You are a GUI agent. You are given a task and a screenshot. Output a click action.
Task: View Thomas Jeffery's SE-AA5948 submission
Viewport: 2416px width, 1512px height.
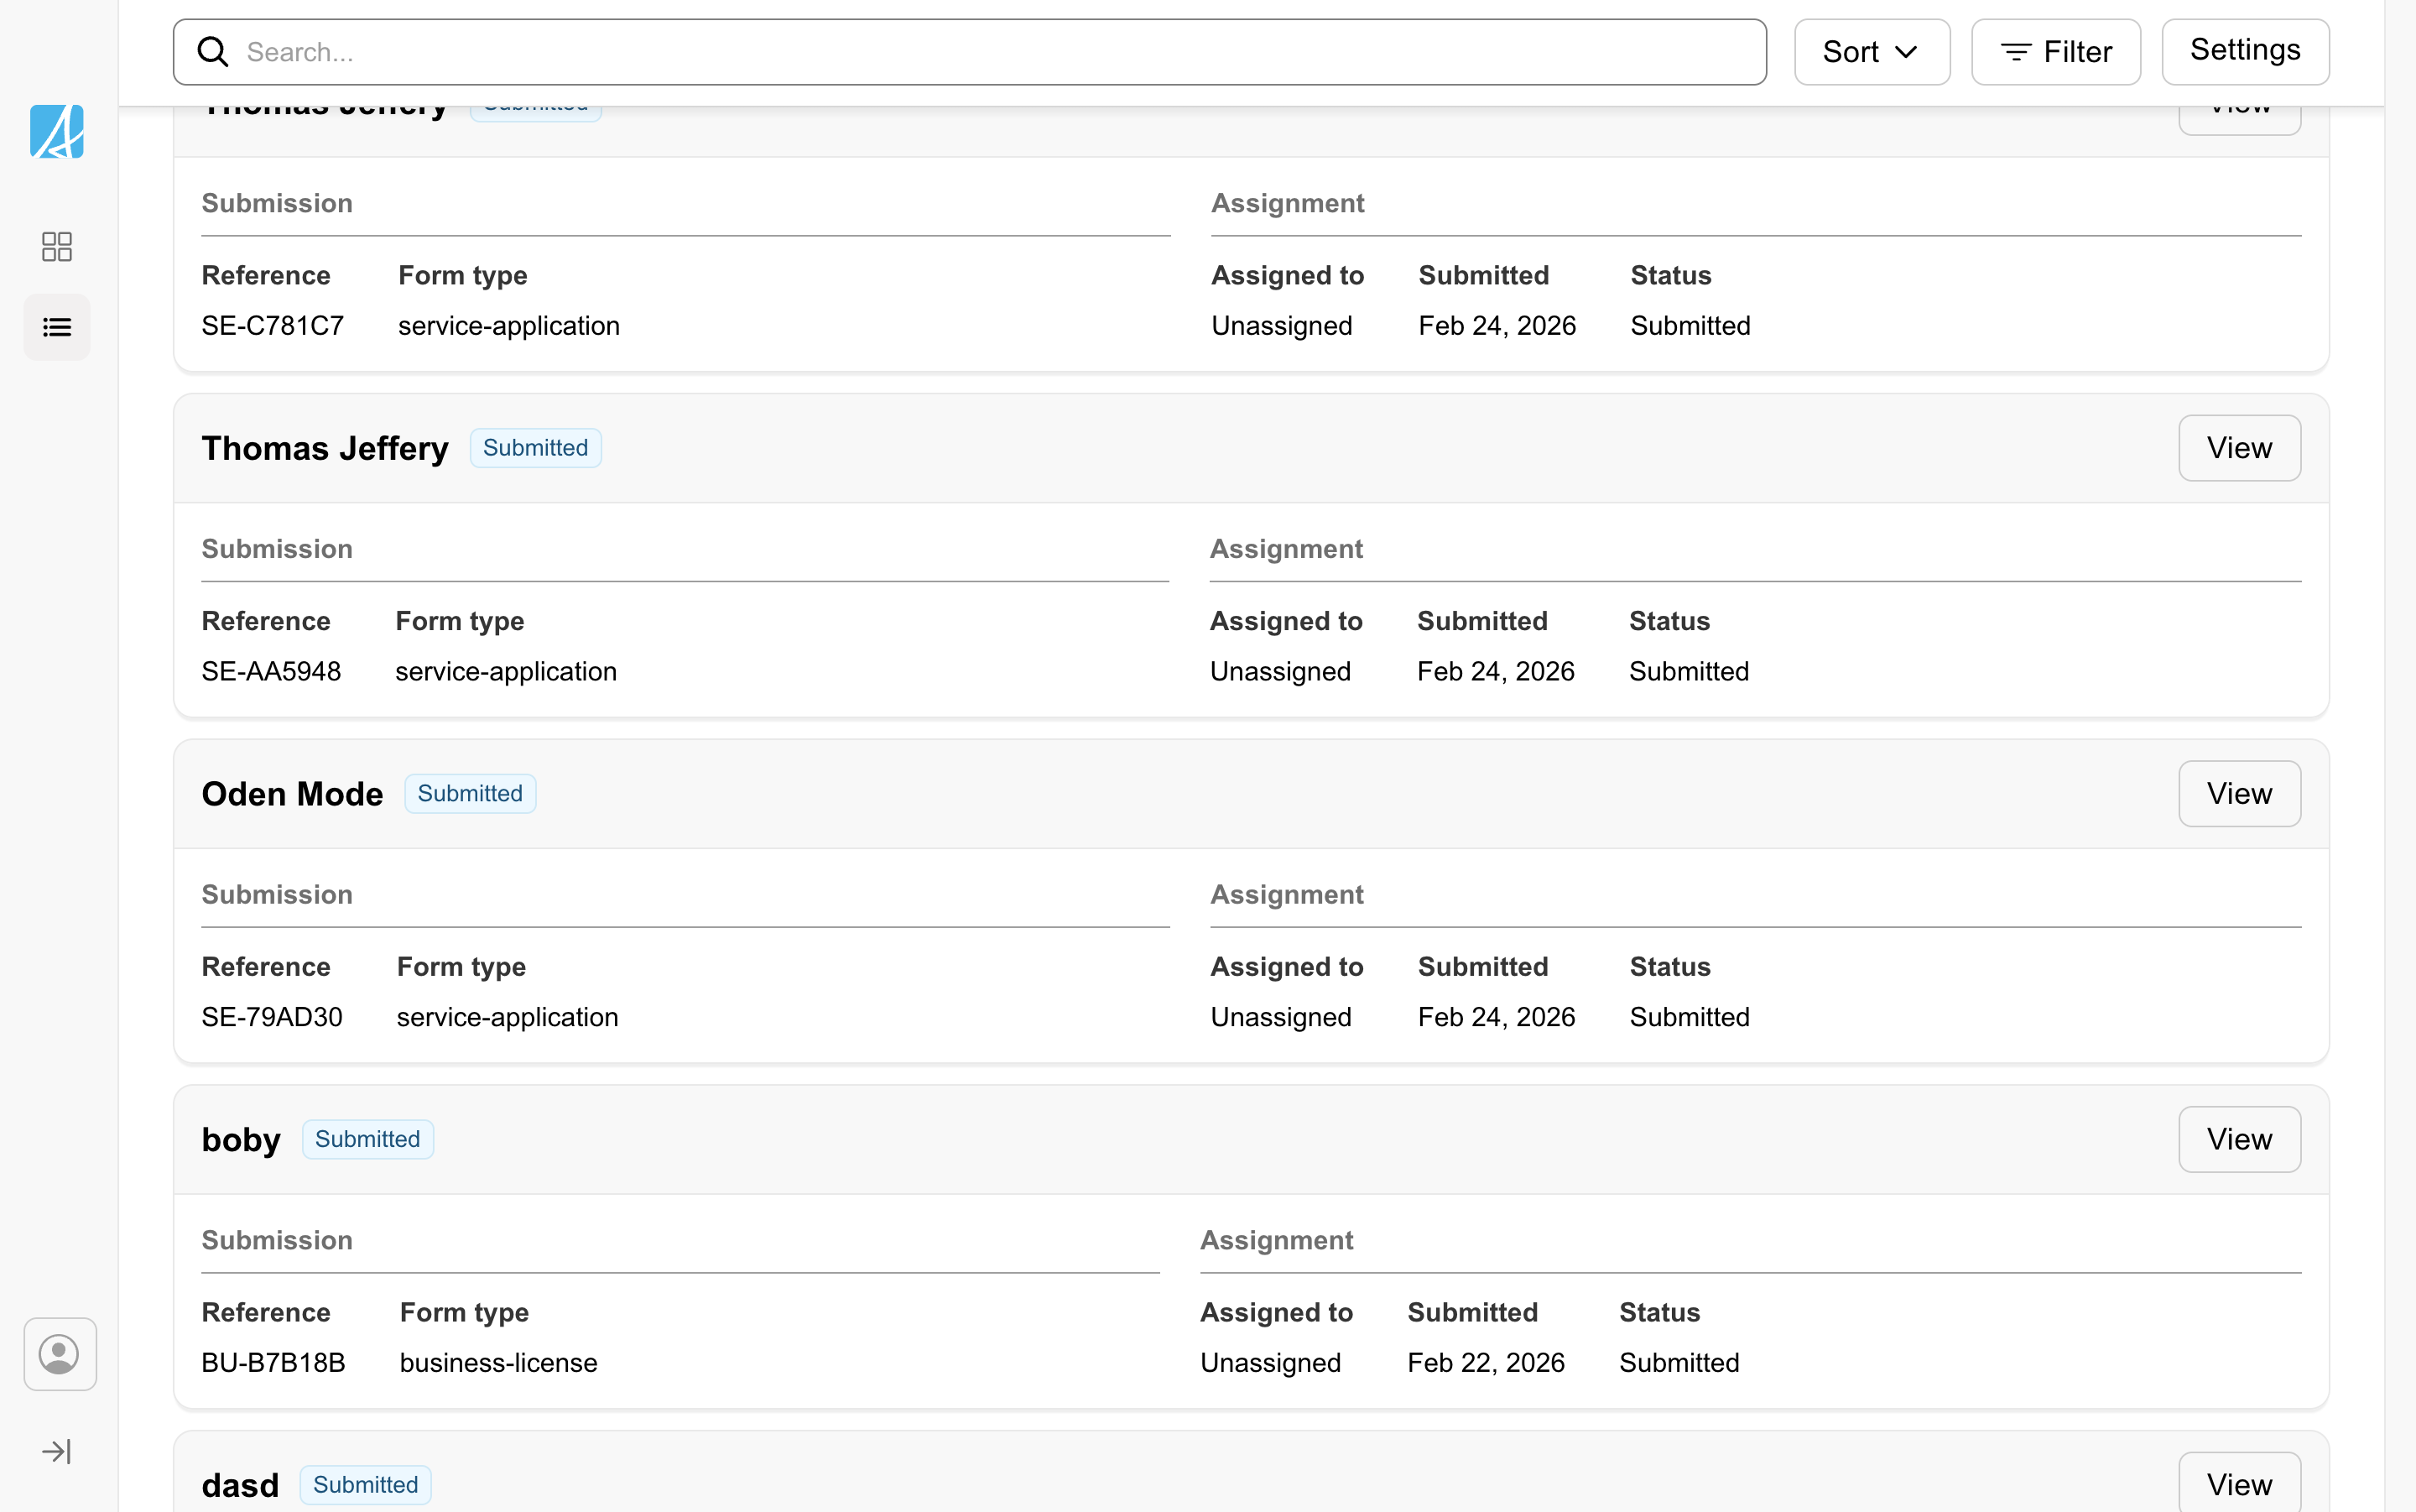(x=2239, y=448)
